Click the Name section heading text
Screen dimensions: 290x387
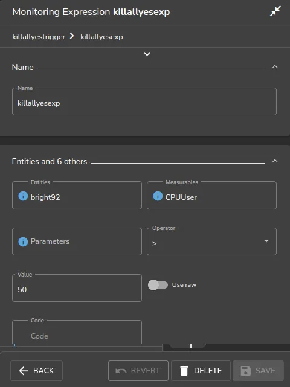tap(23, 67)
